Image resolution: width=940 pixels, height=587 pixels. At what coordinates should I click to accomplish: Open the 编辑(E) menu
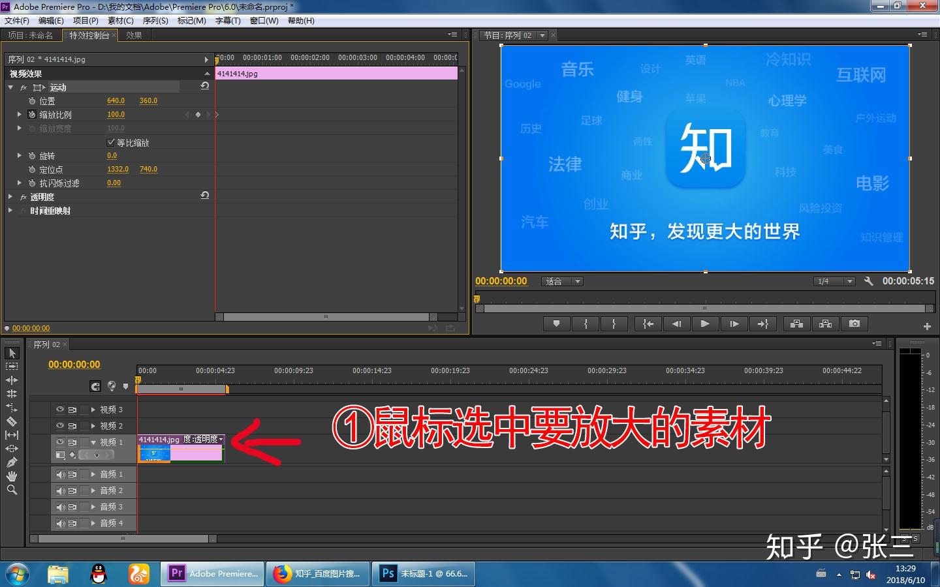tap(51, 21)
